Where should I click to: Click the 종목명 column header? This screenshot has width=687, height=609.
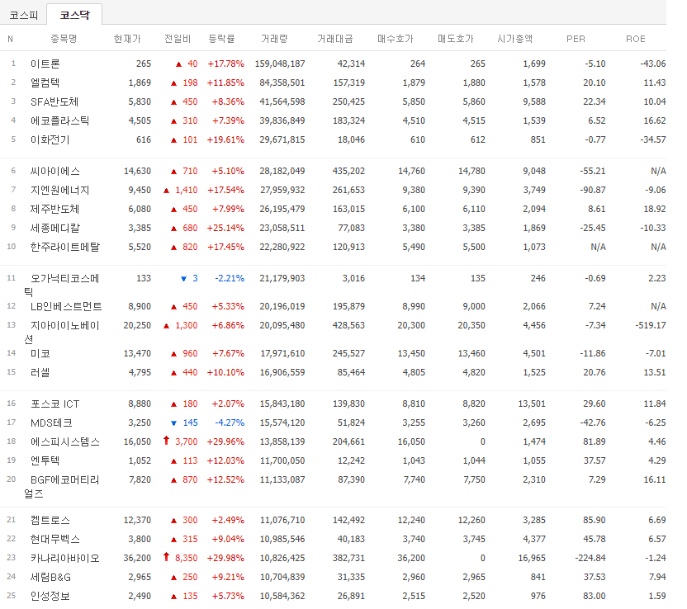click(x=64, y=39)
